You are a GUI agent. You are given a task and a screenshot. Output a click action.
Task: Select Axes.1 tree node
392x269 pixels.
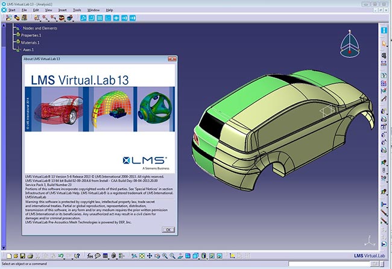28,49
